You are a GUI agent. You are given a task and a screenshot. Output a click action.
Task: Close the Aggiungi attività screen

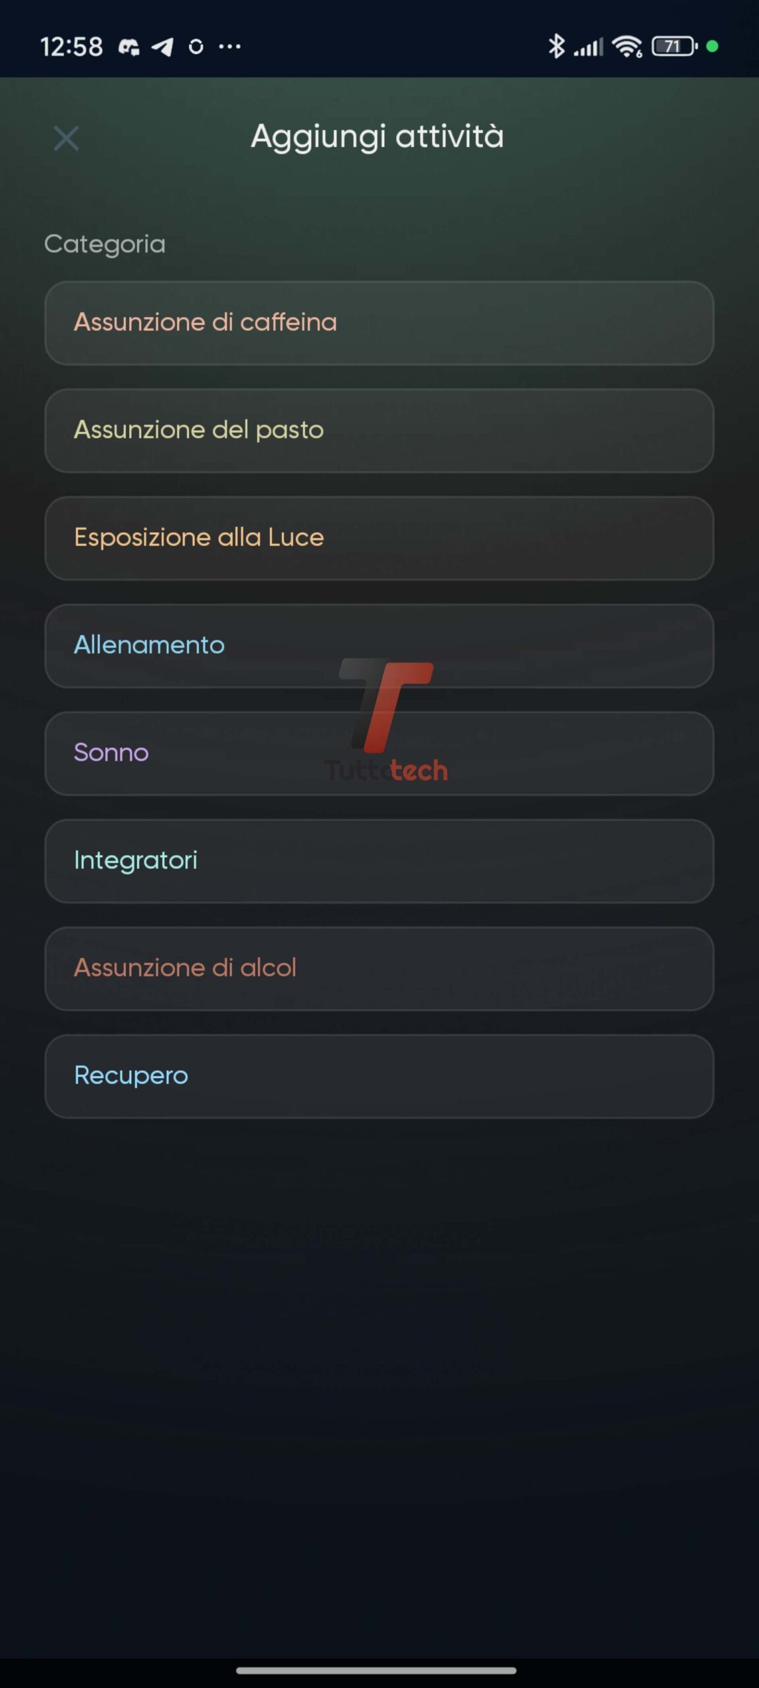tap(66, 138)
